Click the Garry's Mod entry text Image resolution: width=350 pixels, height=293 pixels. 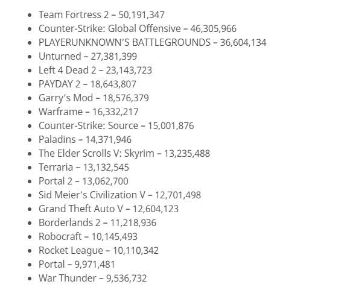[x=94, y=98]
